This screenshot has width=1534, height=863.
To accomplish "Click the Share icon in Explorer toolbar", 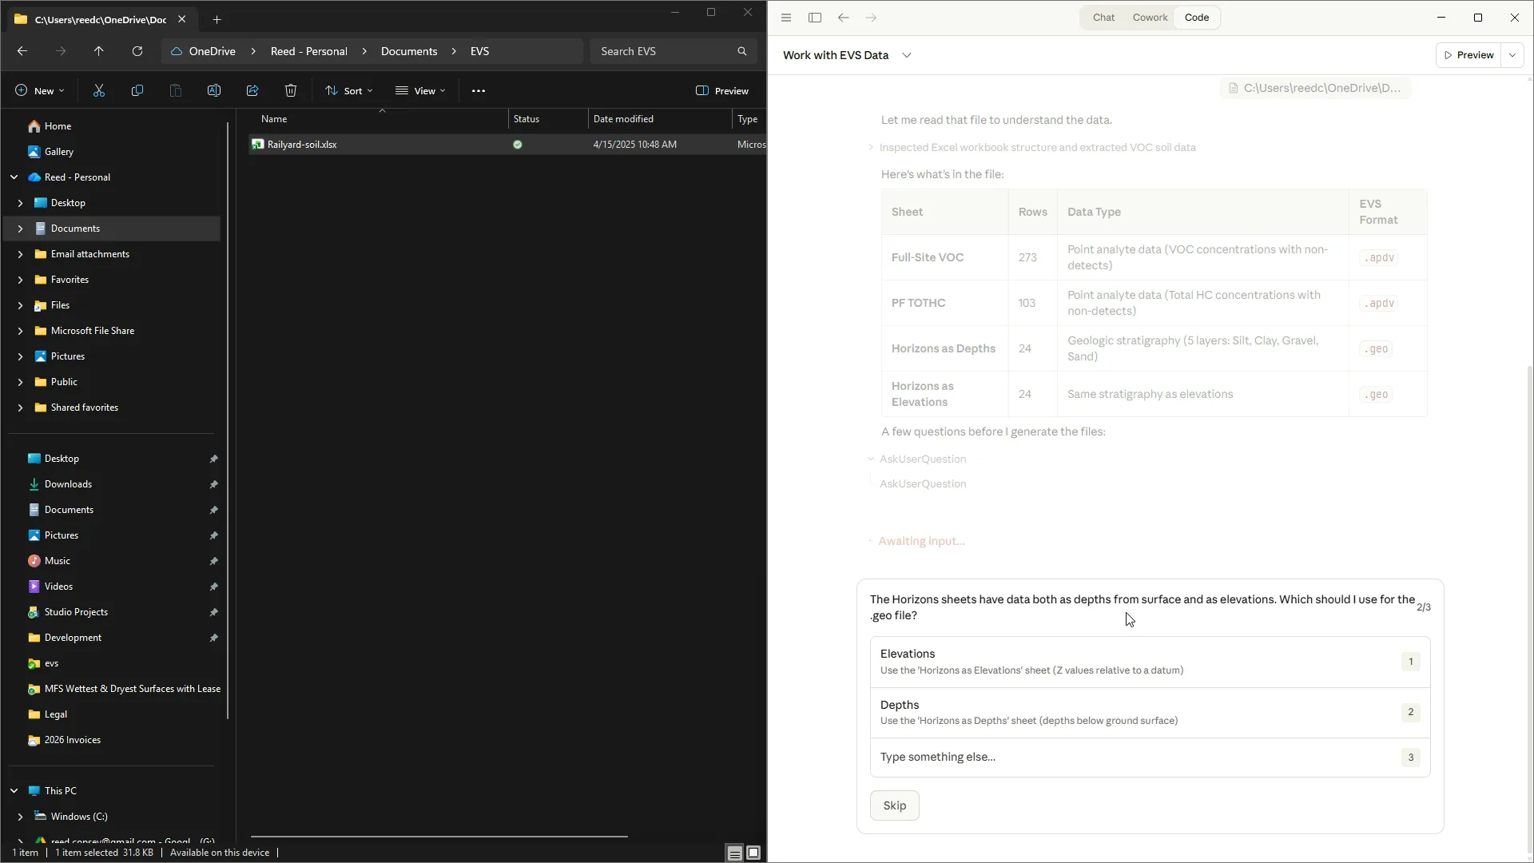I will (x=252, y=91).
